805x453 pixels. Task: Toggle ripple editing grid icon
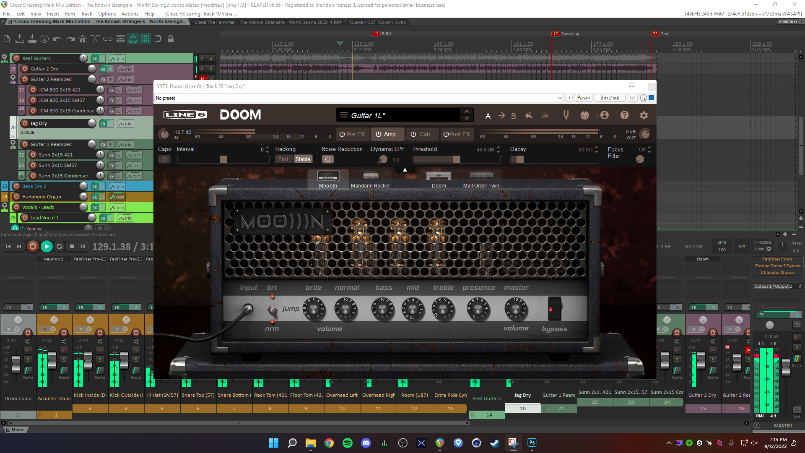tap(120, 39)
